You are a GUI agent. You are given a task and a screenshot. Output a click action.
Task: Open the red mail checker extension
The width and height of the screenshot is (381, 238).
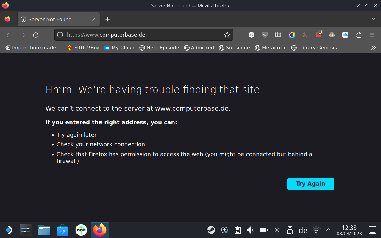pyautogui.click(x=318, y=34)
